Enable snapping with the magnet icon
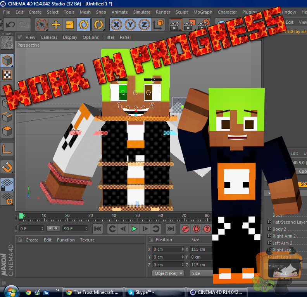Viewport: 307px width, 297px height. coord(7,167)
